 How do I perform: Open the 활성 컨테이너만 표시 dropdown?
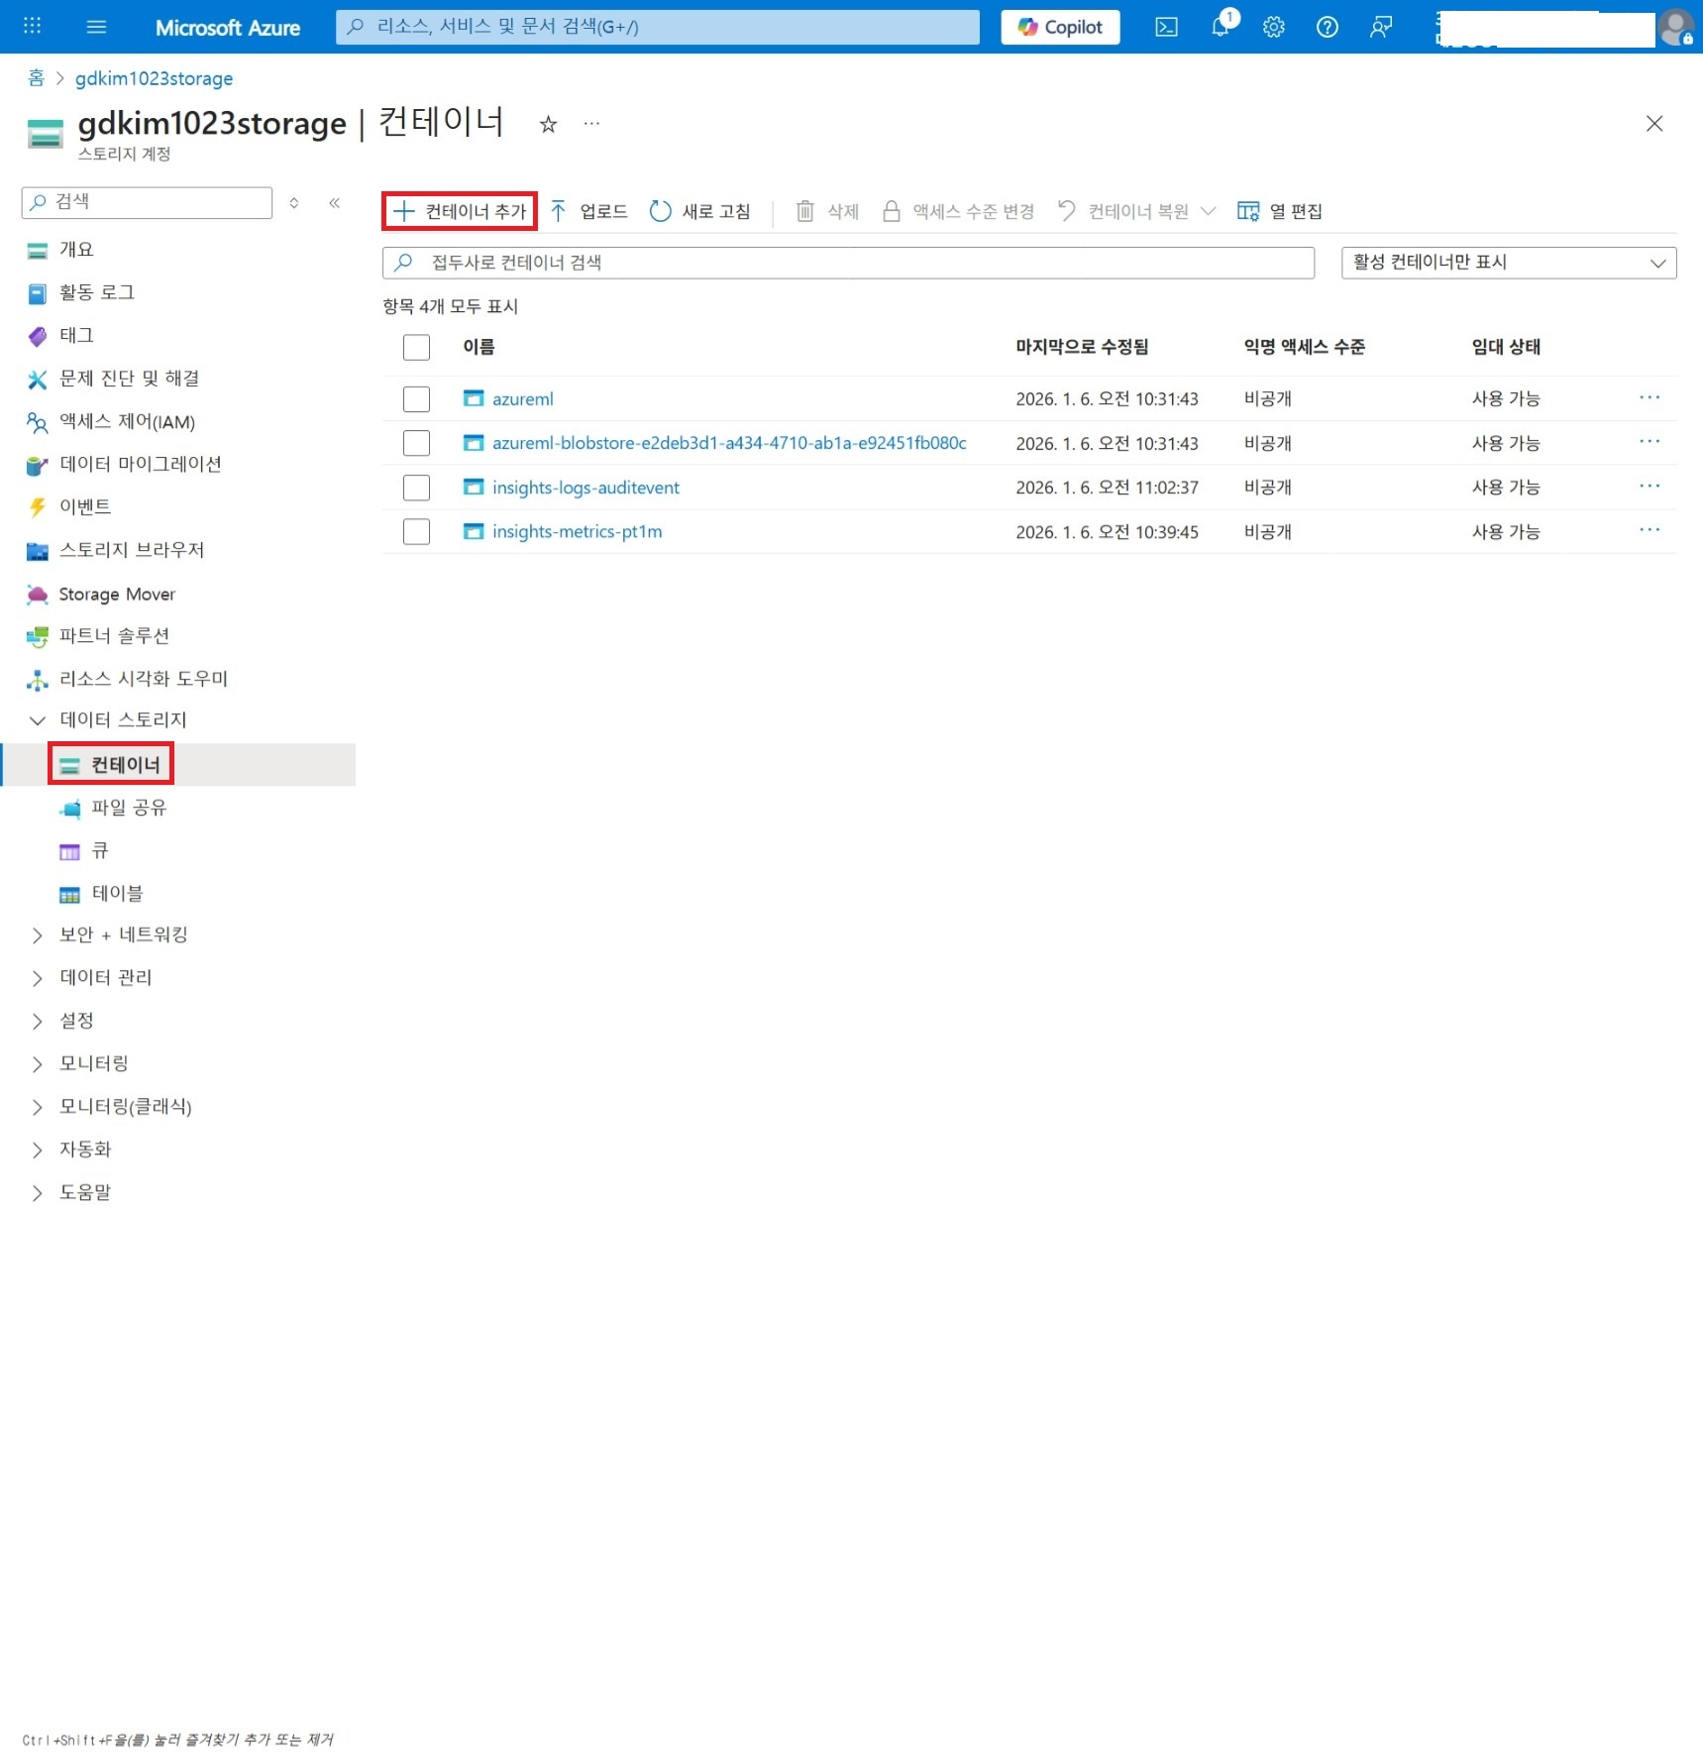pyautogui.click(x=1508, y=263)
